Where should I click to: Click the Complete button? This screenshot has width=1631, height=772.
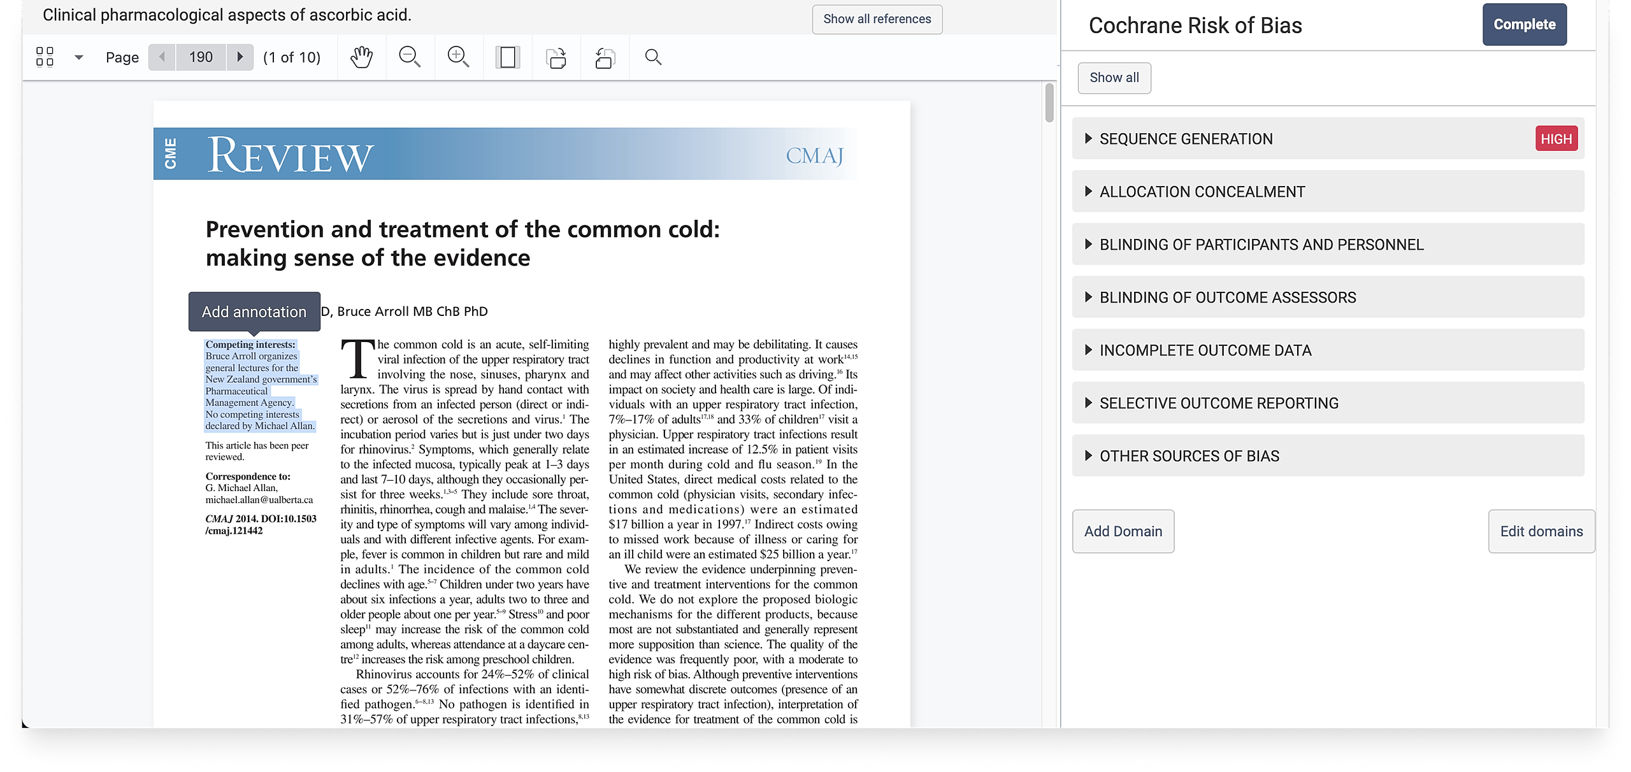1524,24
